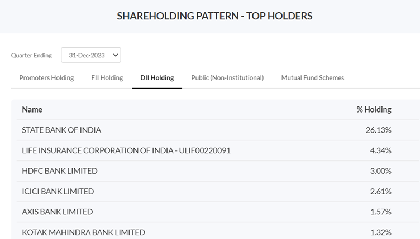Image resolution: width=420 pixels, height=239 pixels.
Task: Click the 4.34% holding value
Action: [x=380, y=150]
